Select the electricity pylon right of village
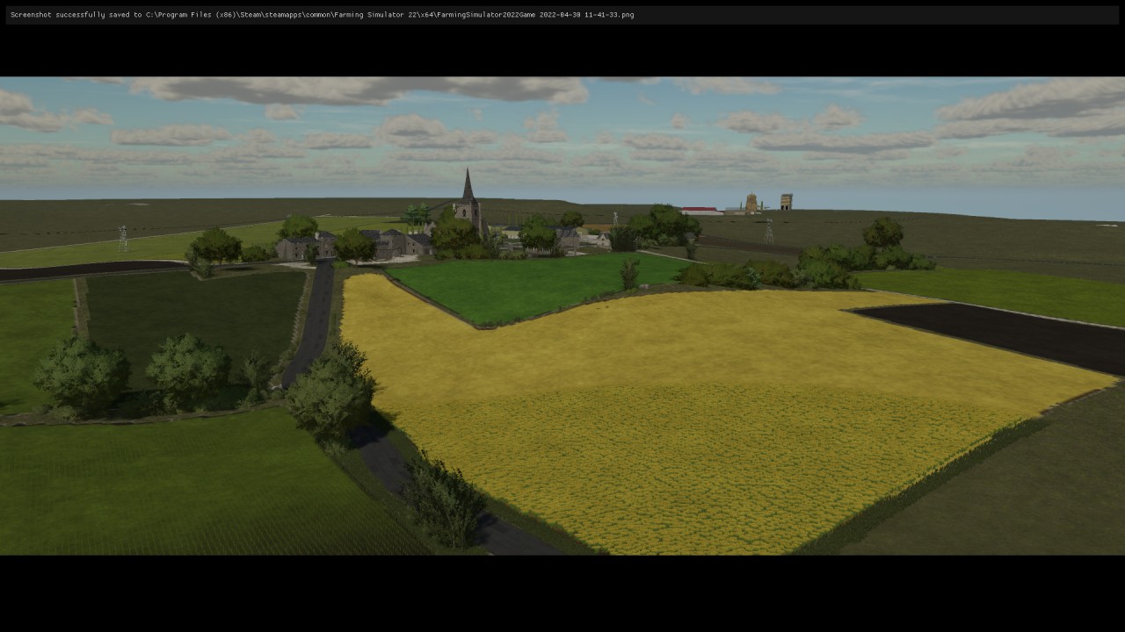This screenshot has width=1125, height=632. click(769, 232)
